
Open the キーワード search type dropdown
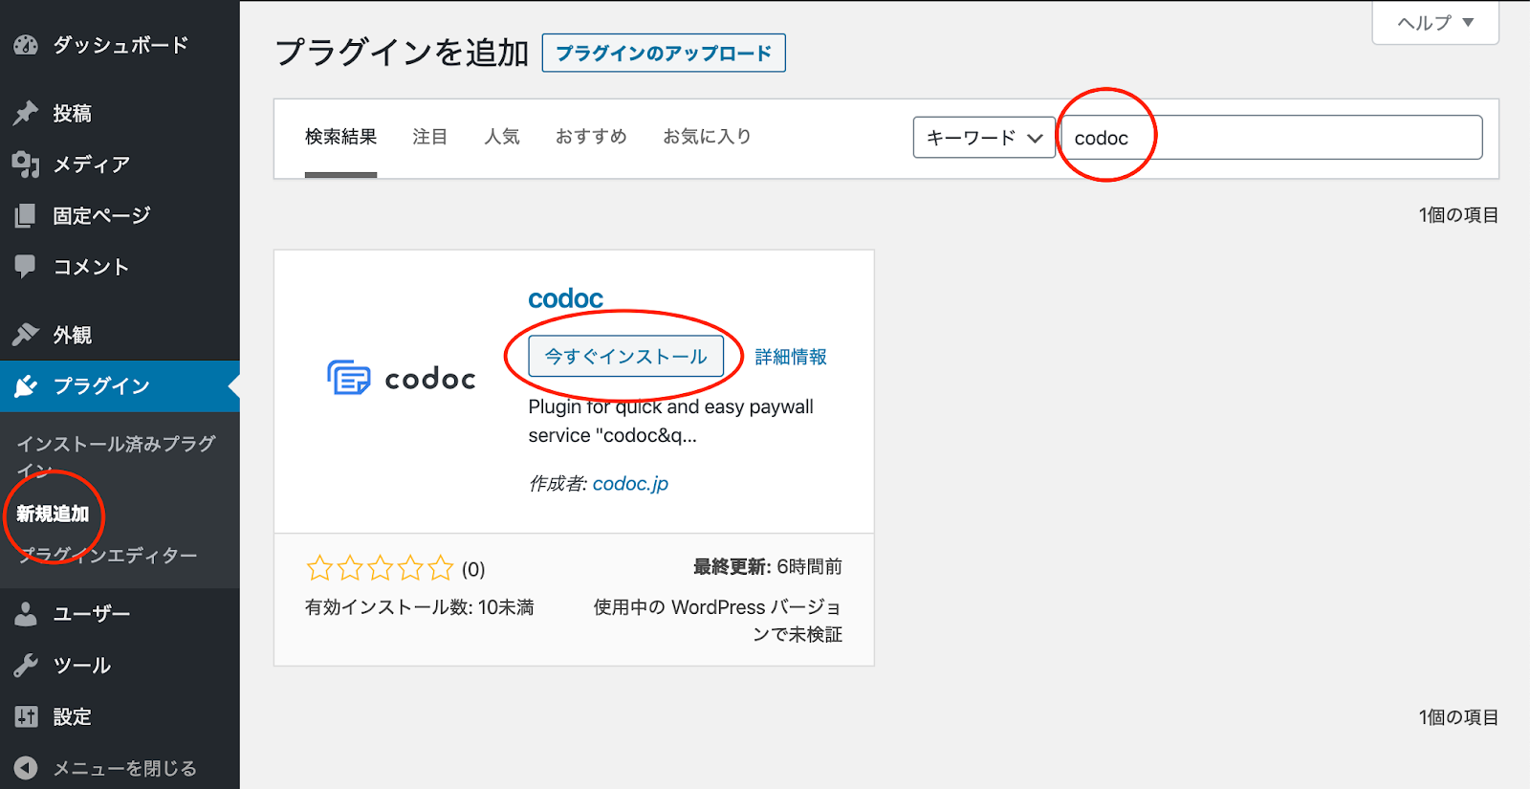coord(984,138)
